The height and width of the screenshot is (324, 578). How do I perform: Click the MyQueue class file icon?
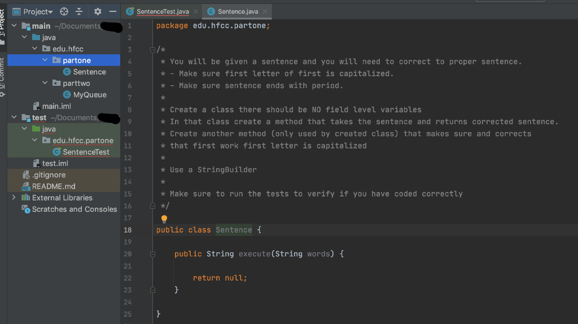tap(67, 94)
